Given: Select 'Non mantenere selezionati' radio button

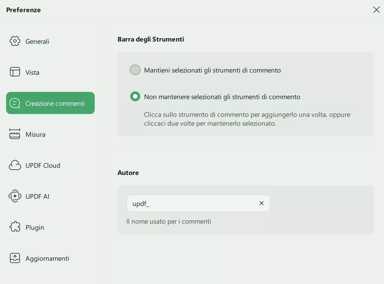Looking at the screenshot, I should tap(135, 96).
